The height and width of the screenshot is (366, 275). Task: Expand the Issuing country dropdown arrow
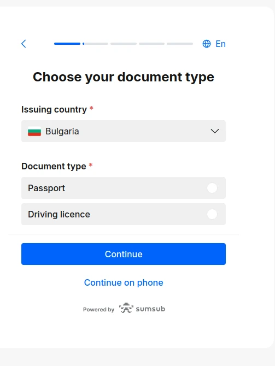click(215, 131)
